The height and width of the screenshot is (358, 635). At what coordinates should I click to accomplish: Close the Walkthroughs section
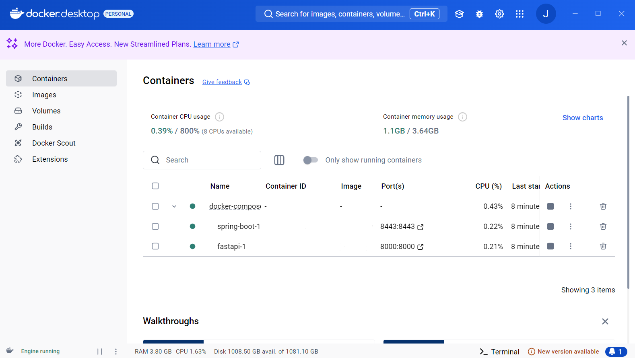click(605, 321)
